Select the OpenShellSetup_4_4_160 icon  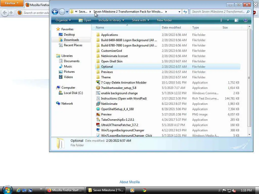click(x=98, y=109)
